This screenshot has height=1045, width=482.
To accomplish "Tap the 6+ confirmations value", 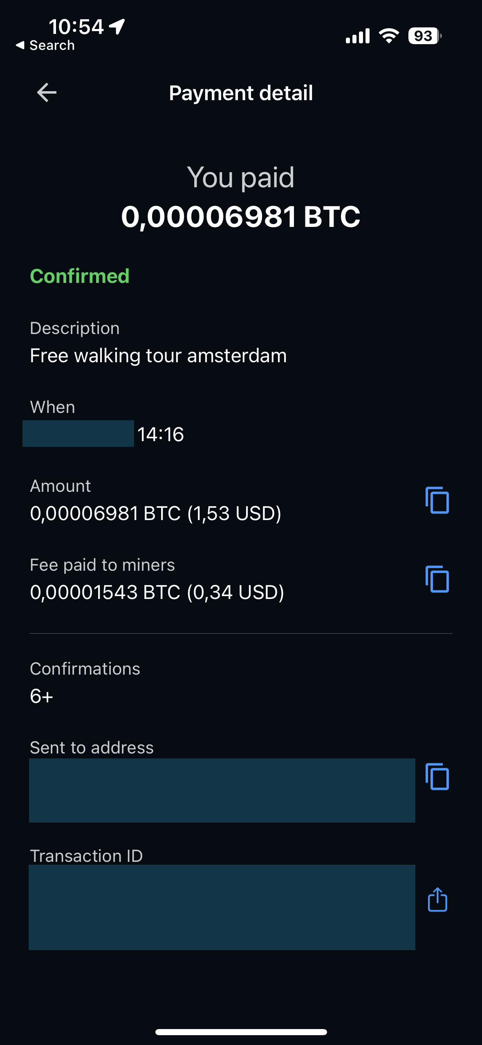I will click(41, 696).
